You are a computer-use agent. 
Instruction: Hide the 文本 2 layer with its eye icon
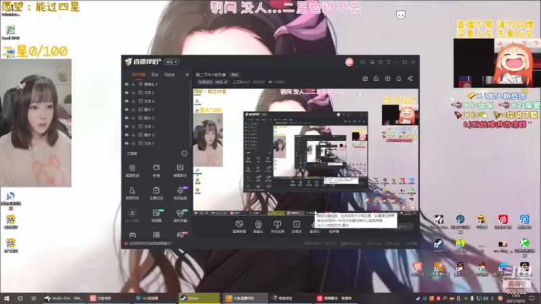pos(126,93)
